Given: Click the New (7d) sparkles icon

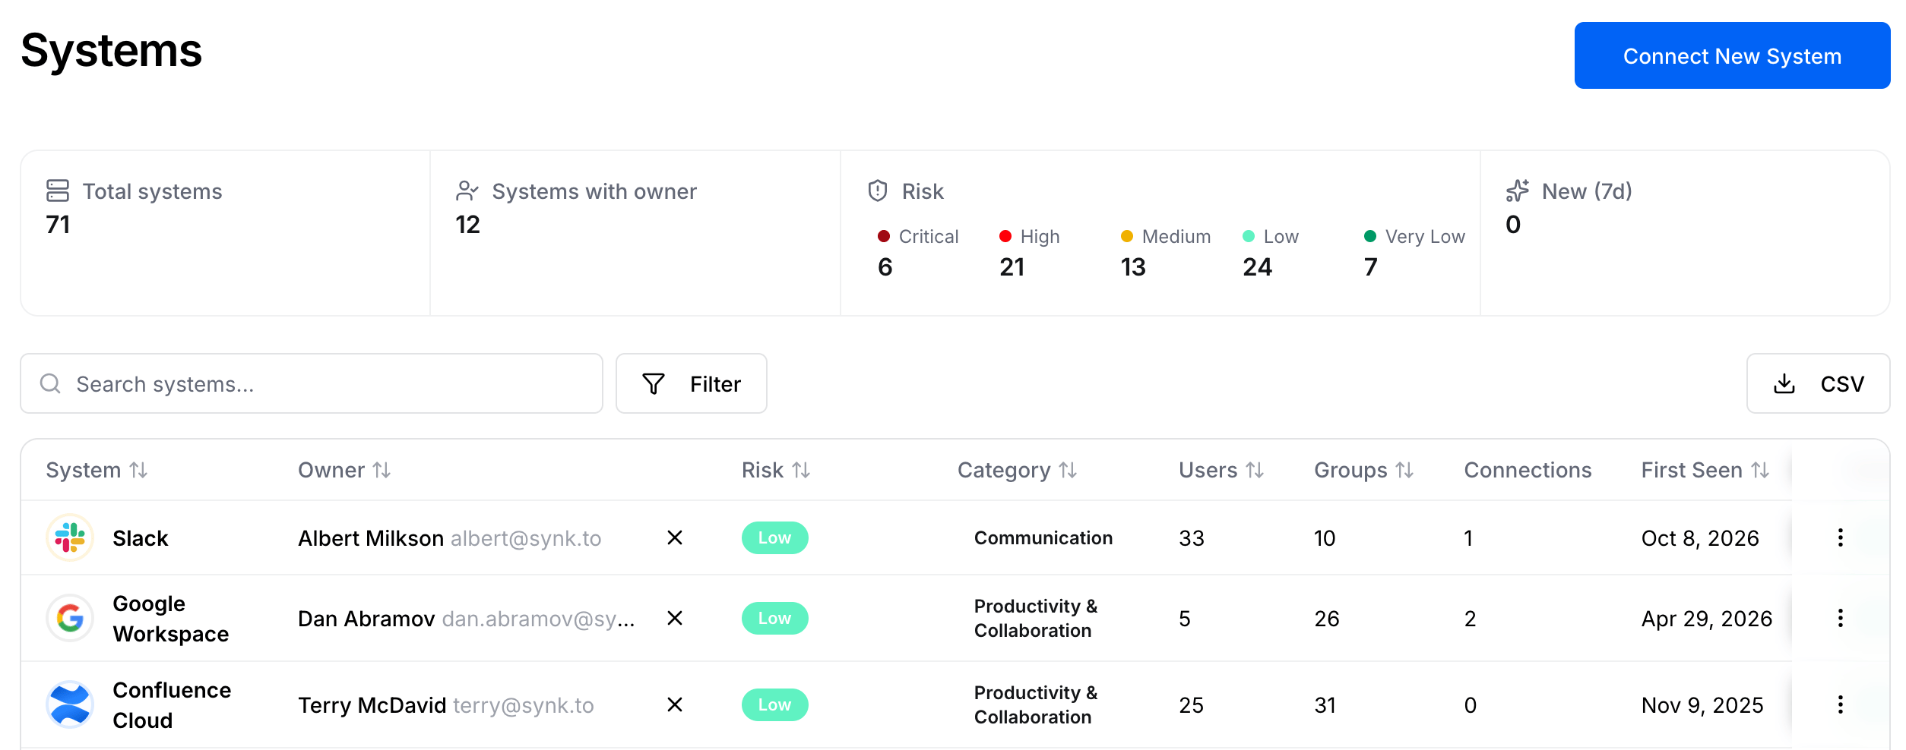Looking at the screenshot, I should (1518, 191).
